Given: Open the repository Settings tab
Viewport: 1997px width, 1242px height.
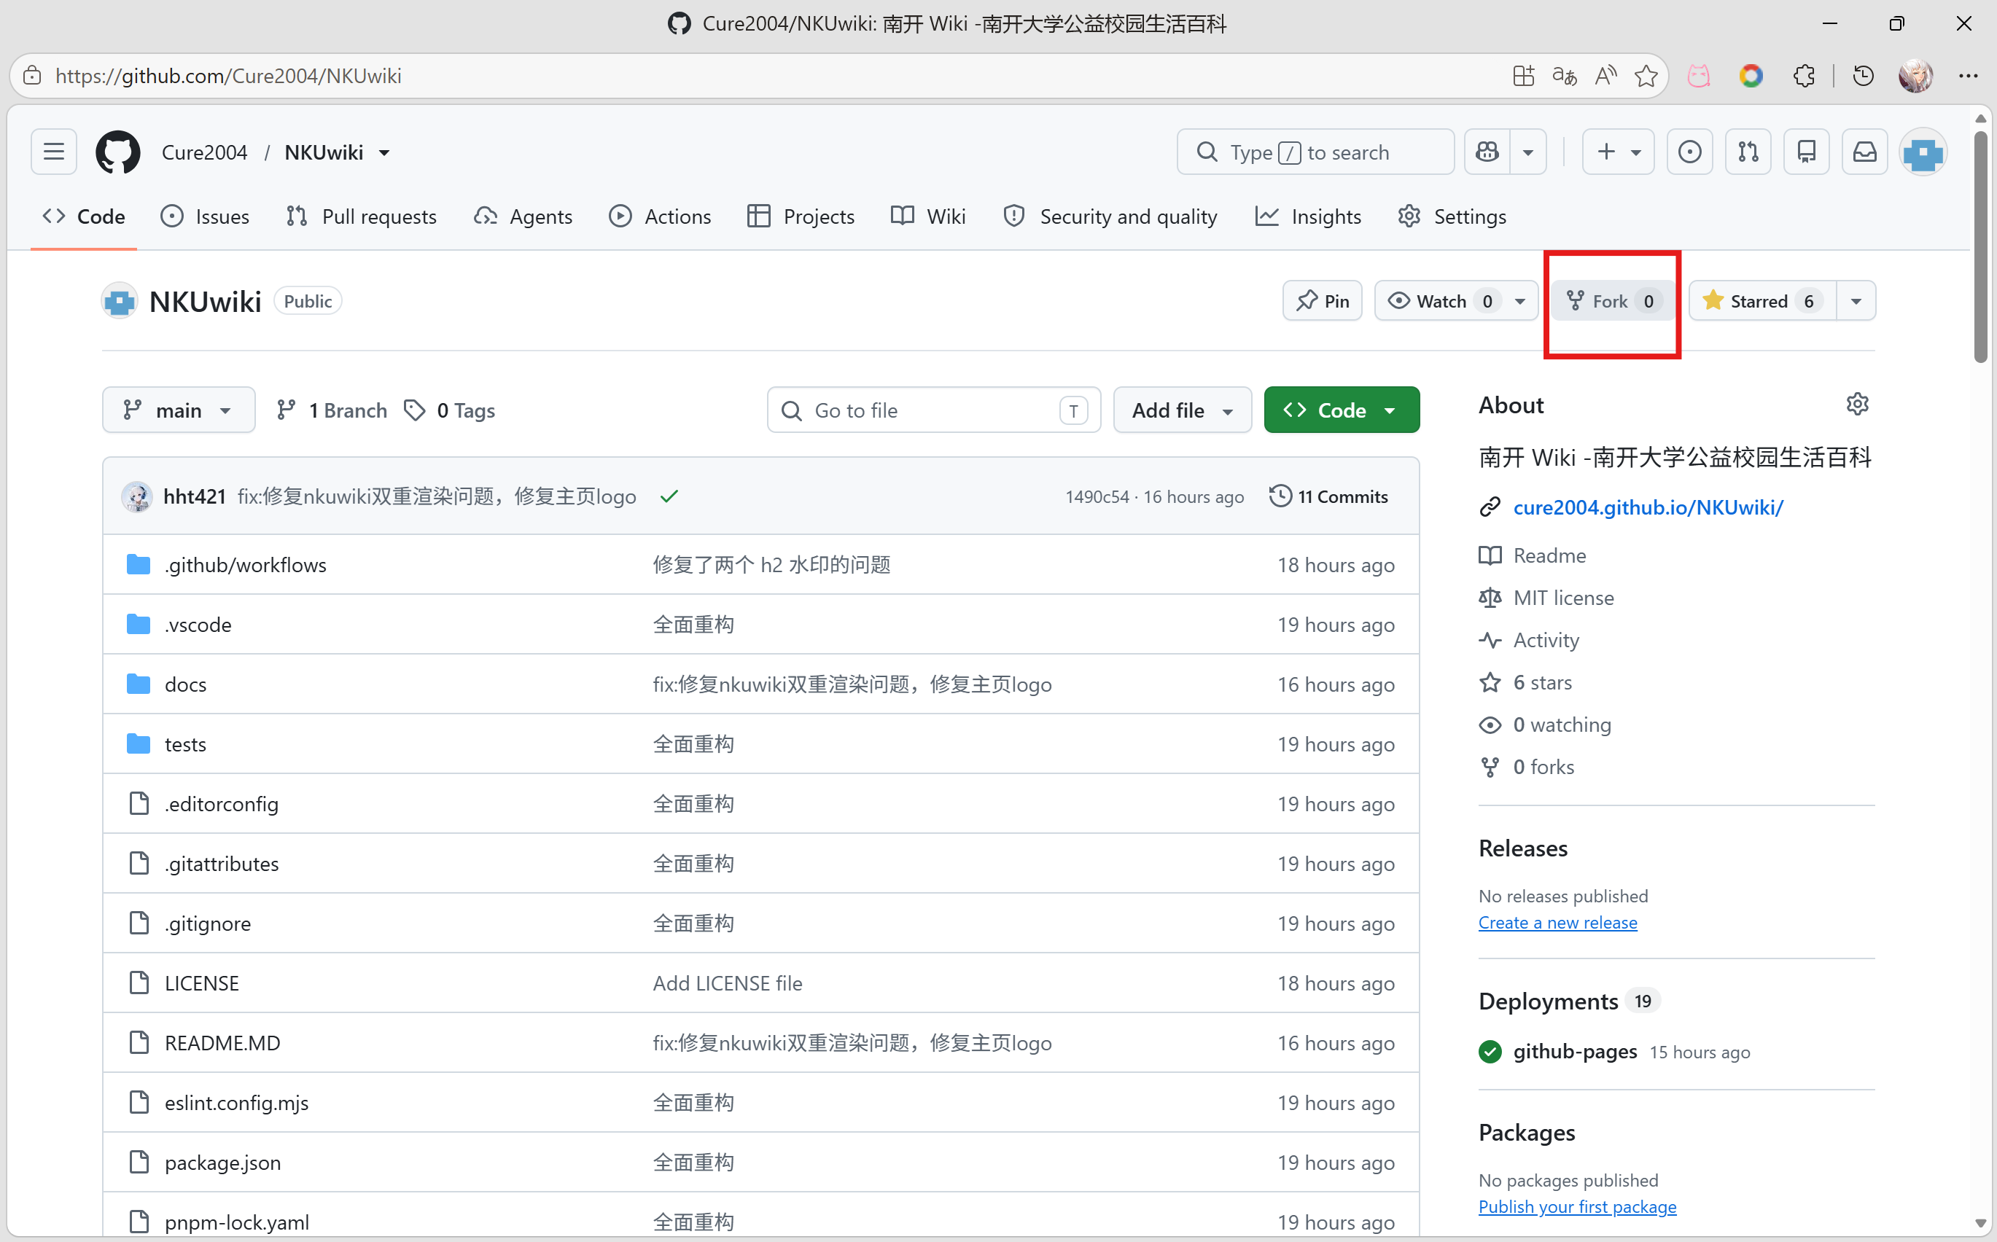Looking at the screenshot, I should pyautogui.click(x=1452, y=217).
